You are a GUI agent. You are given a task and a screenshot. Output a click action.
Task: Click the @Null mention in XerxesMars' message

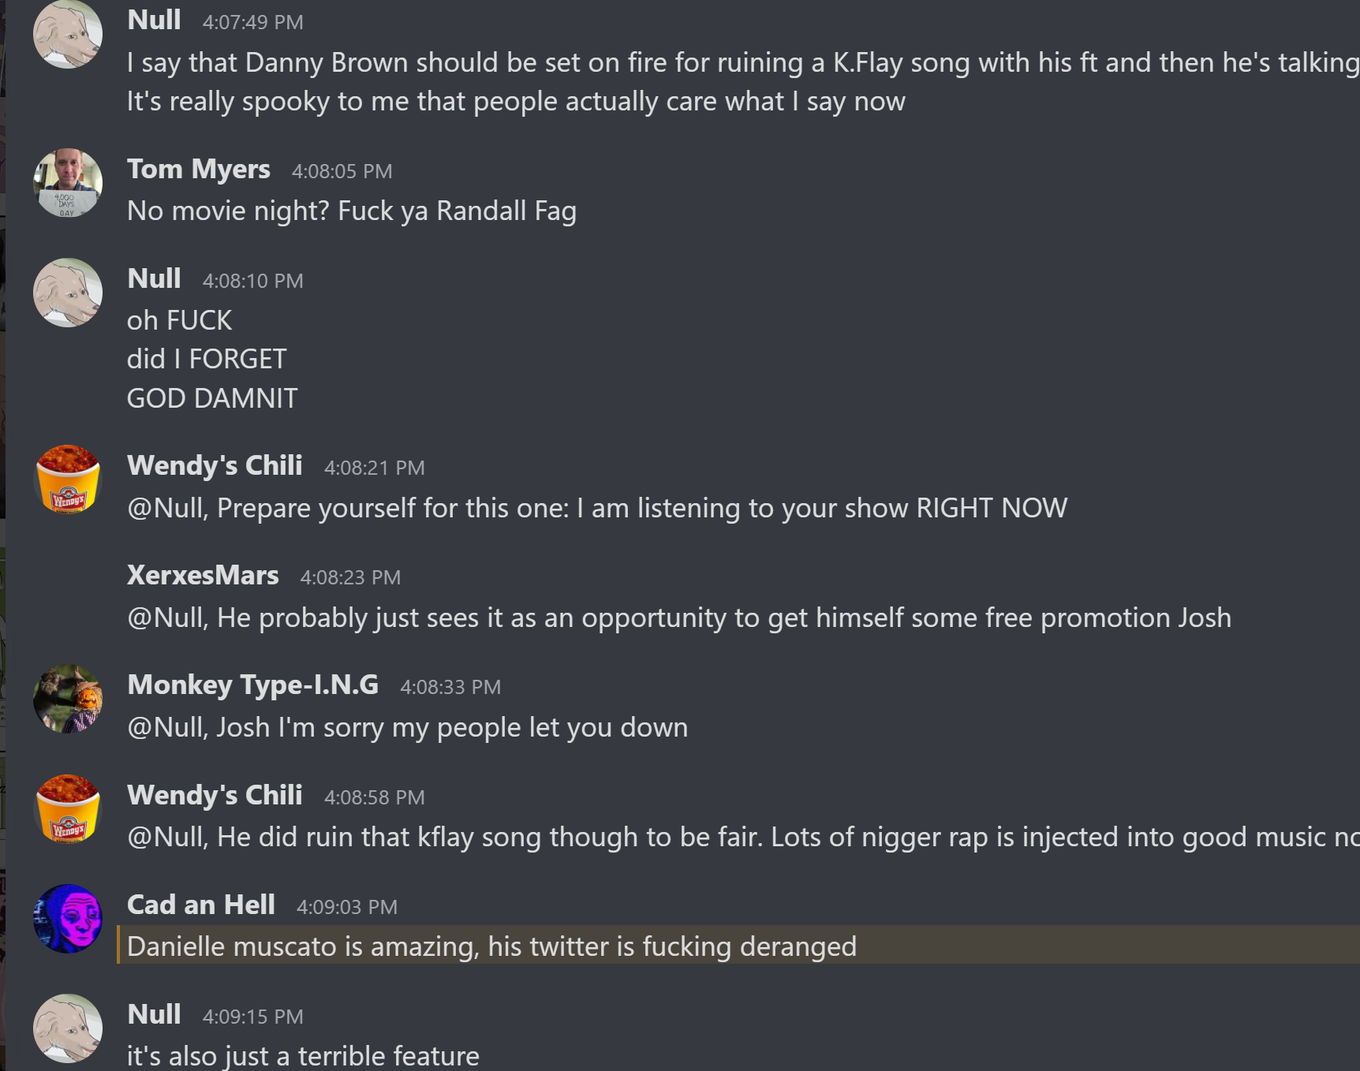[x=167, y=618]
